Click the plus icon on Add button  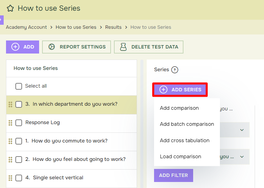tap(15, 47)
